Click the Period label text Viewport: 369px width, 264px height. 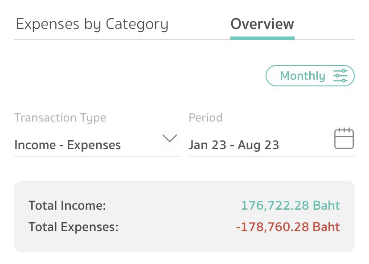coord(205,118)
